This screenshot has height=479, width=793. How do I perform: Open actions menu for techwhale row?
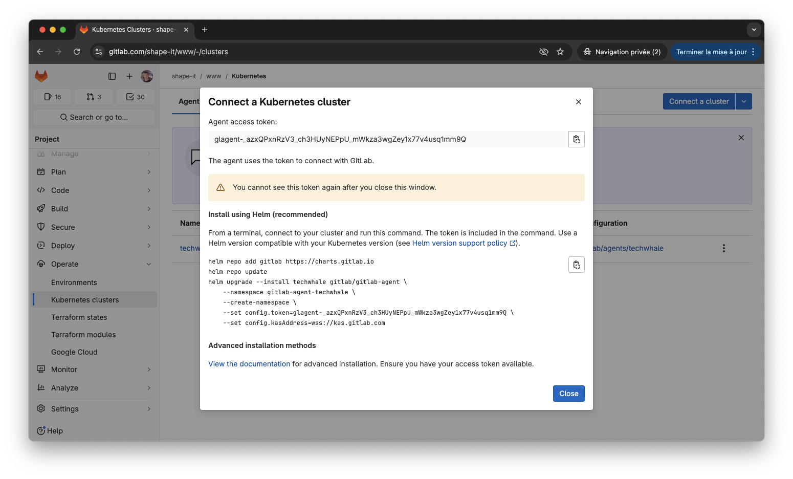pos(723,248)
